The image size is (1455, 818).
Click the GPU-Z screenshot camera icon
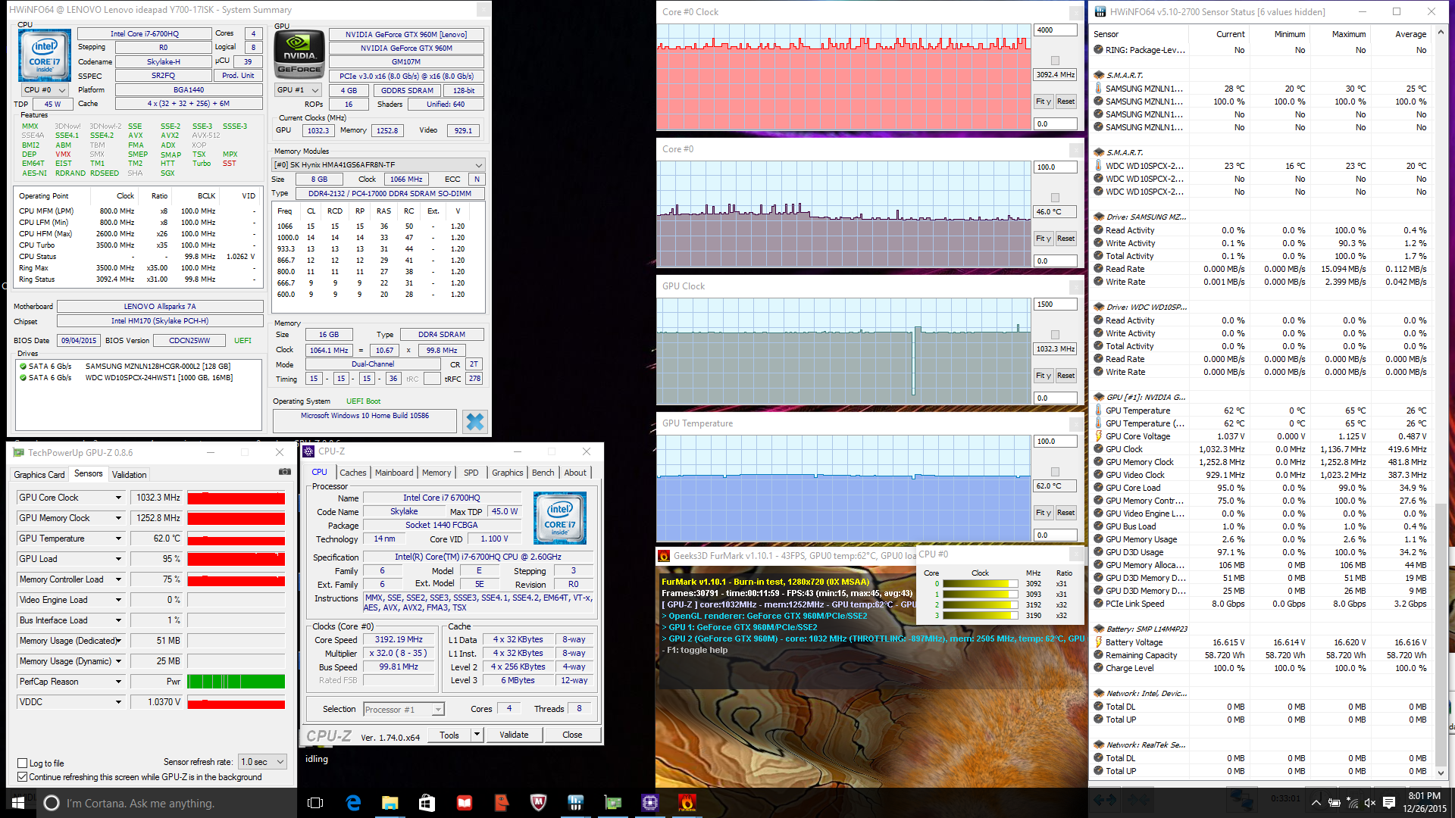[285, 472]
